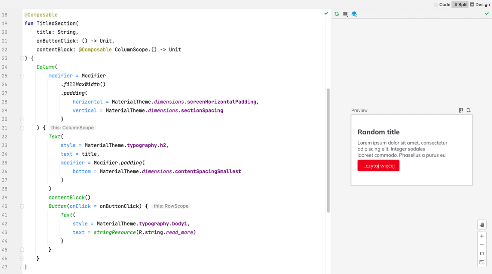Viewport: 492px width, 274px height.
Task: Click the fold end marker at line 30
Action: [x=22, y=119]
